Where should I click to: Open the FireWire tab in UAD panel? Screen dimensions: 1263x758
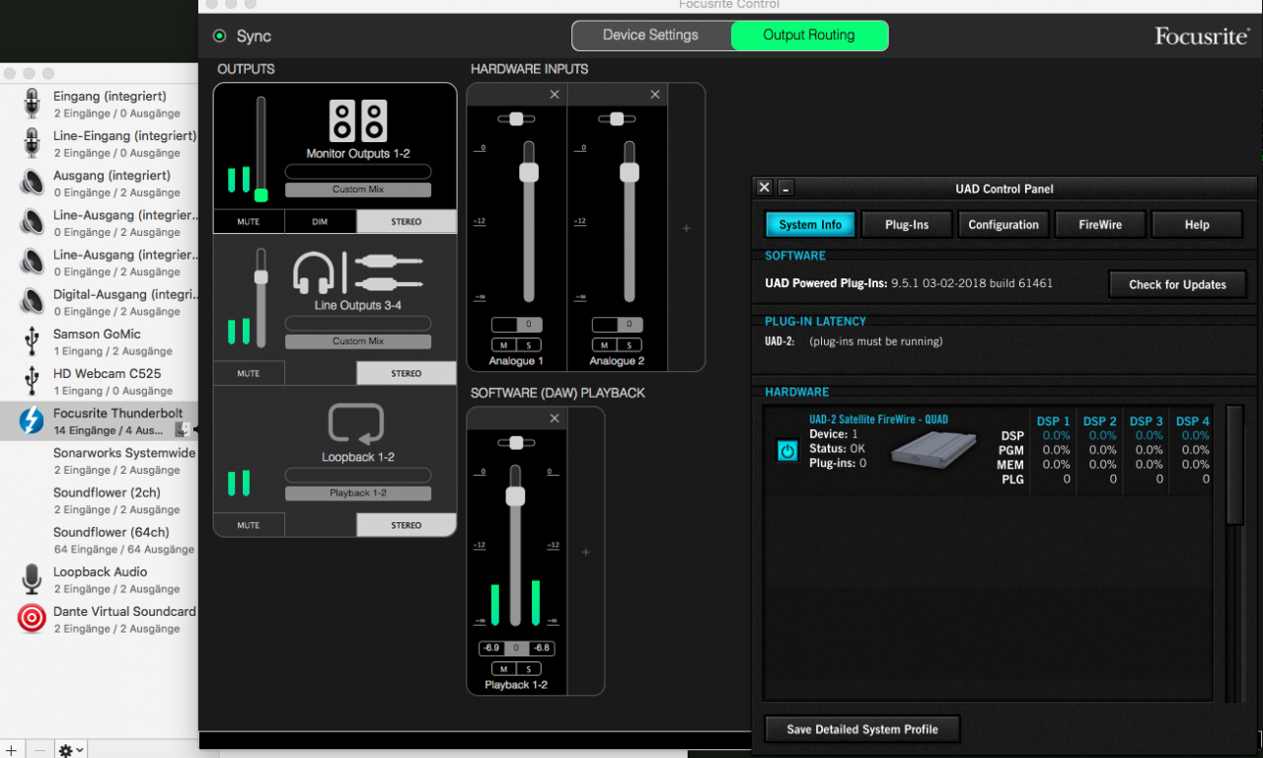point(1100,224)
